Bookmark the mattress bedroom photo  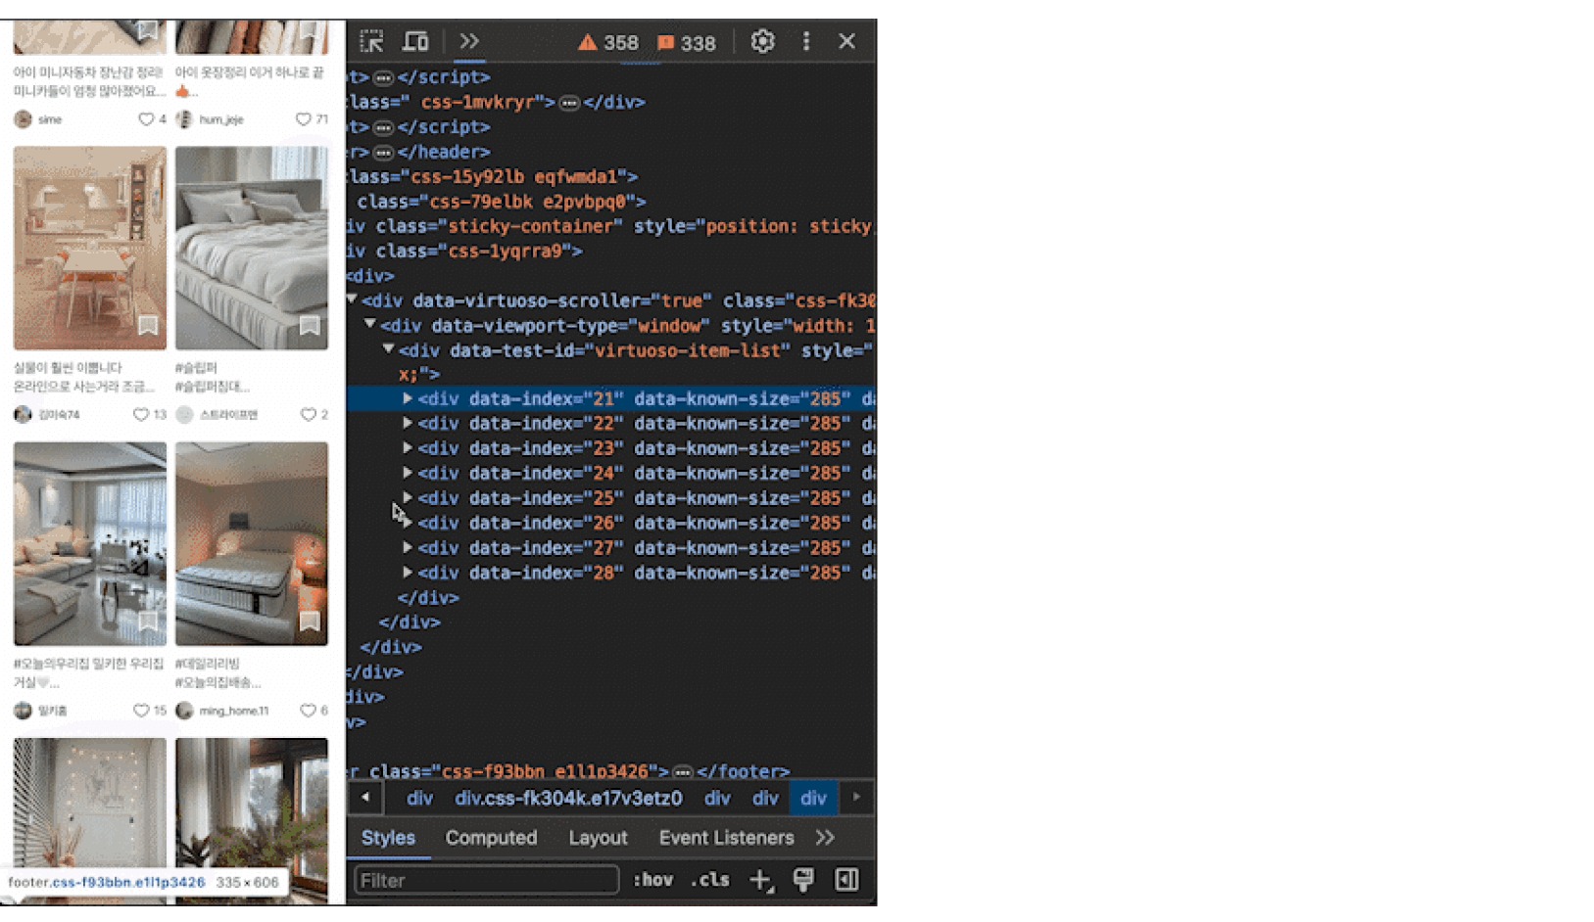[x=310, y=622]
